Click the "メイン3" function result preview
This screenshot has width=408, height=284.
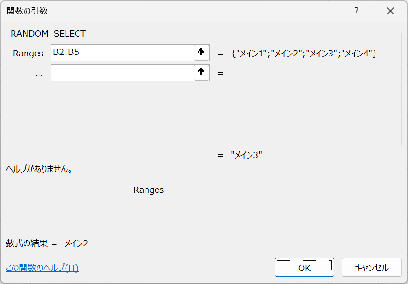tap(246, 155)
